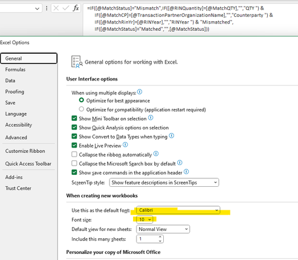Image resolution: width=298 pixels, height=260 pixels.
Task: Click info icon beside Enable Live Preview
Action: pyautogui.click(x=125, y=145)
